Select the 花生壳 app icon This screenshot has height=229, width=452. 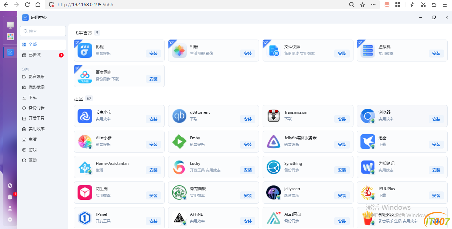click(85, 192)
